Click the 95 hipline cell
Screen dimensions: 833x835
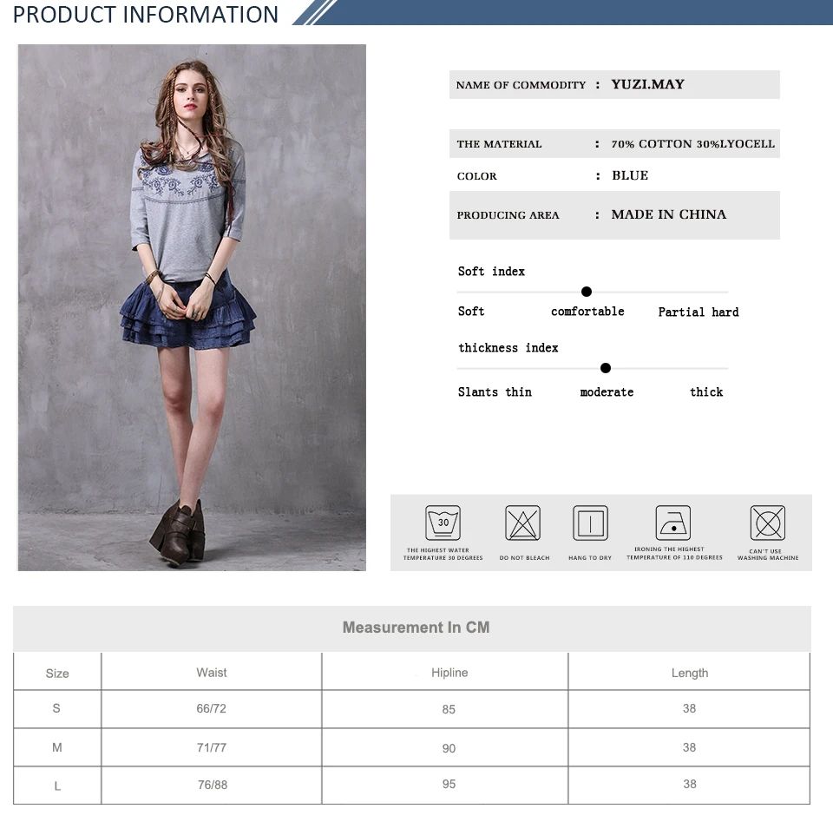(x=449, y=784)
